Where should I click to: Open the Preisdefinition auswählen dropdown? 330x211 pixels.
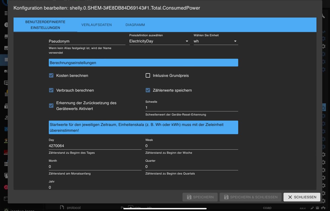(159, 41)
